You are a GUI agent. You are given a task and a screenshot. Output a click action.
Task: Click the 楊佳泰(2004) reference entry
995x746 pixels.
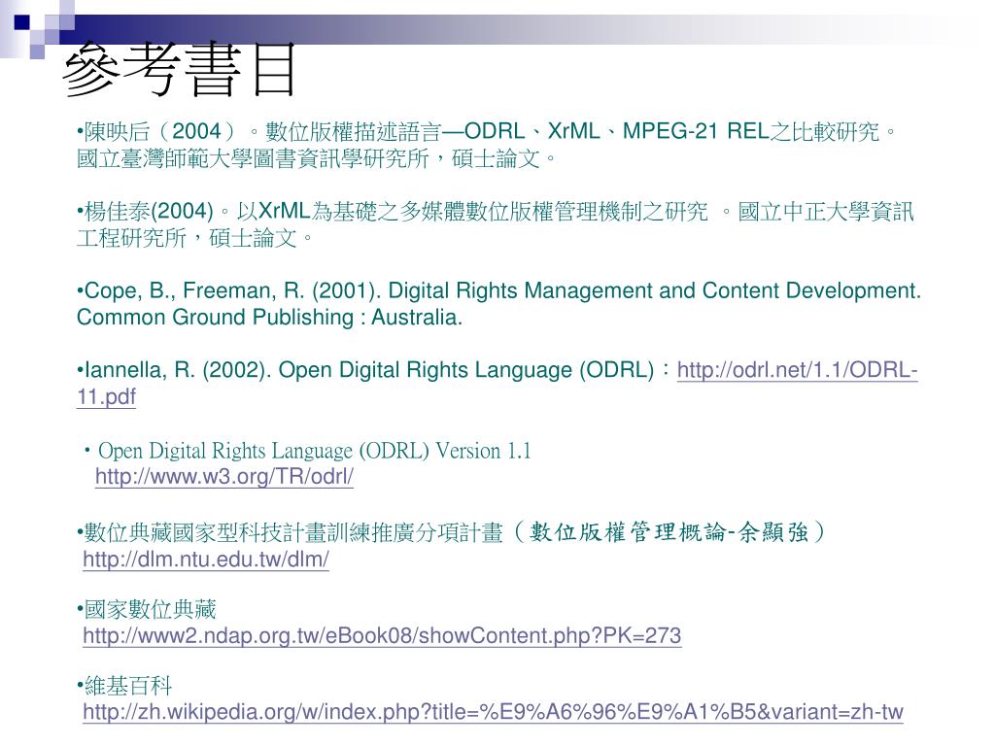495,224
